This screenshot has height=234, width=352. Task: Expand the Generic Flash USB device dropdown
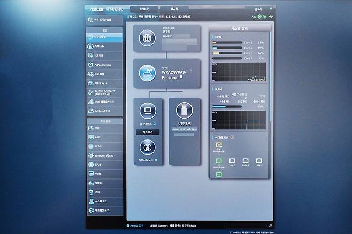point(183,129)
